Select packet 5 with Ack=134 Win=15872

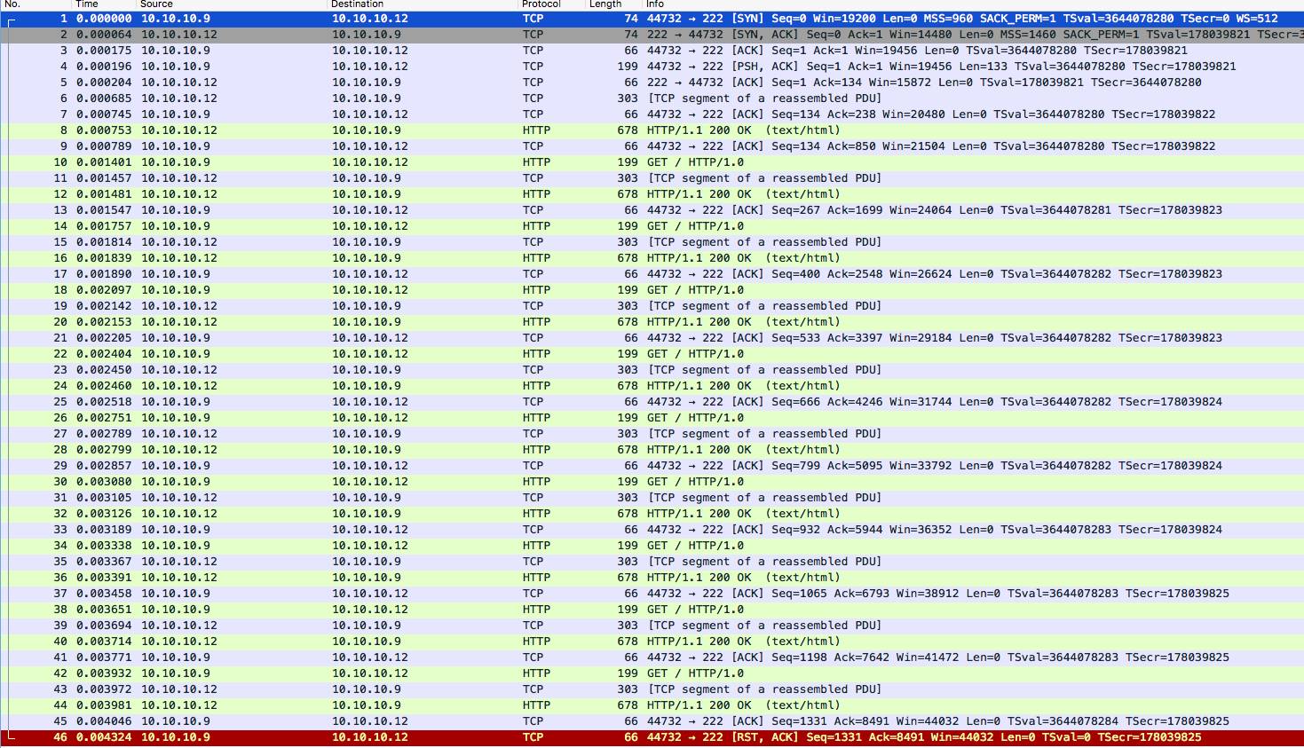pos(652,83)
